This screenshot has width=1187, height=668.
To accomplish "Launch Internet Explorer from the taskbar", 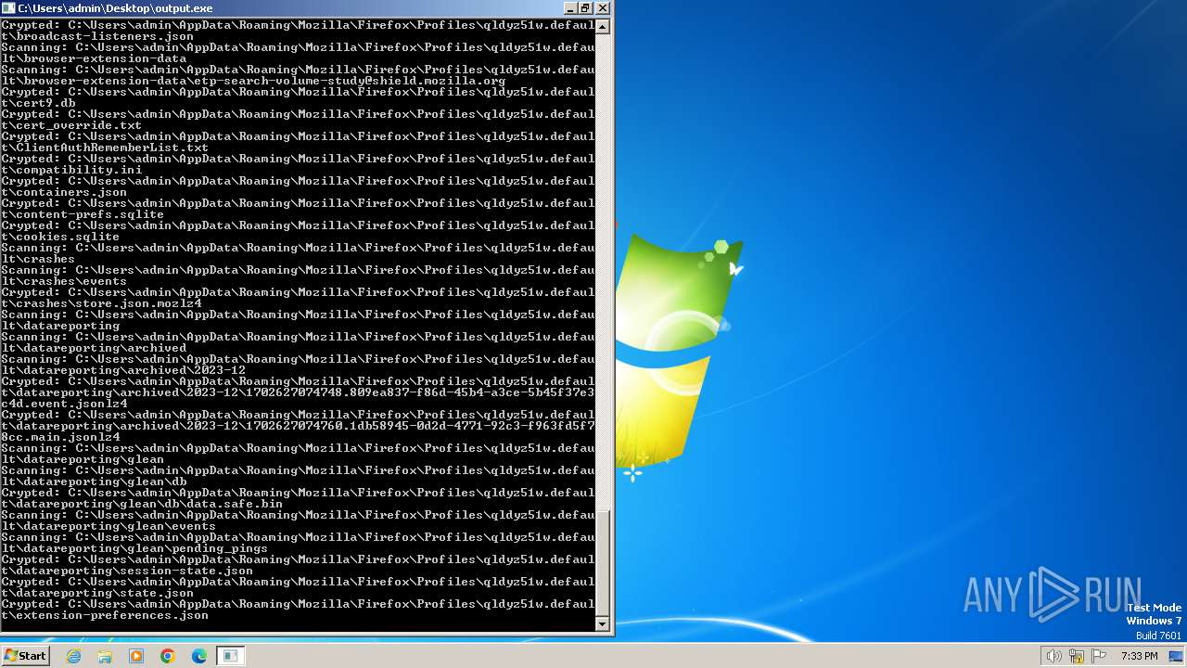I will point(74,656).
